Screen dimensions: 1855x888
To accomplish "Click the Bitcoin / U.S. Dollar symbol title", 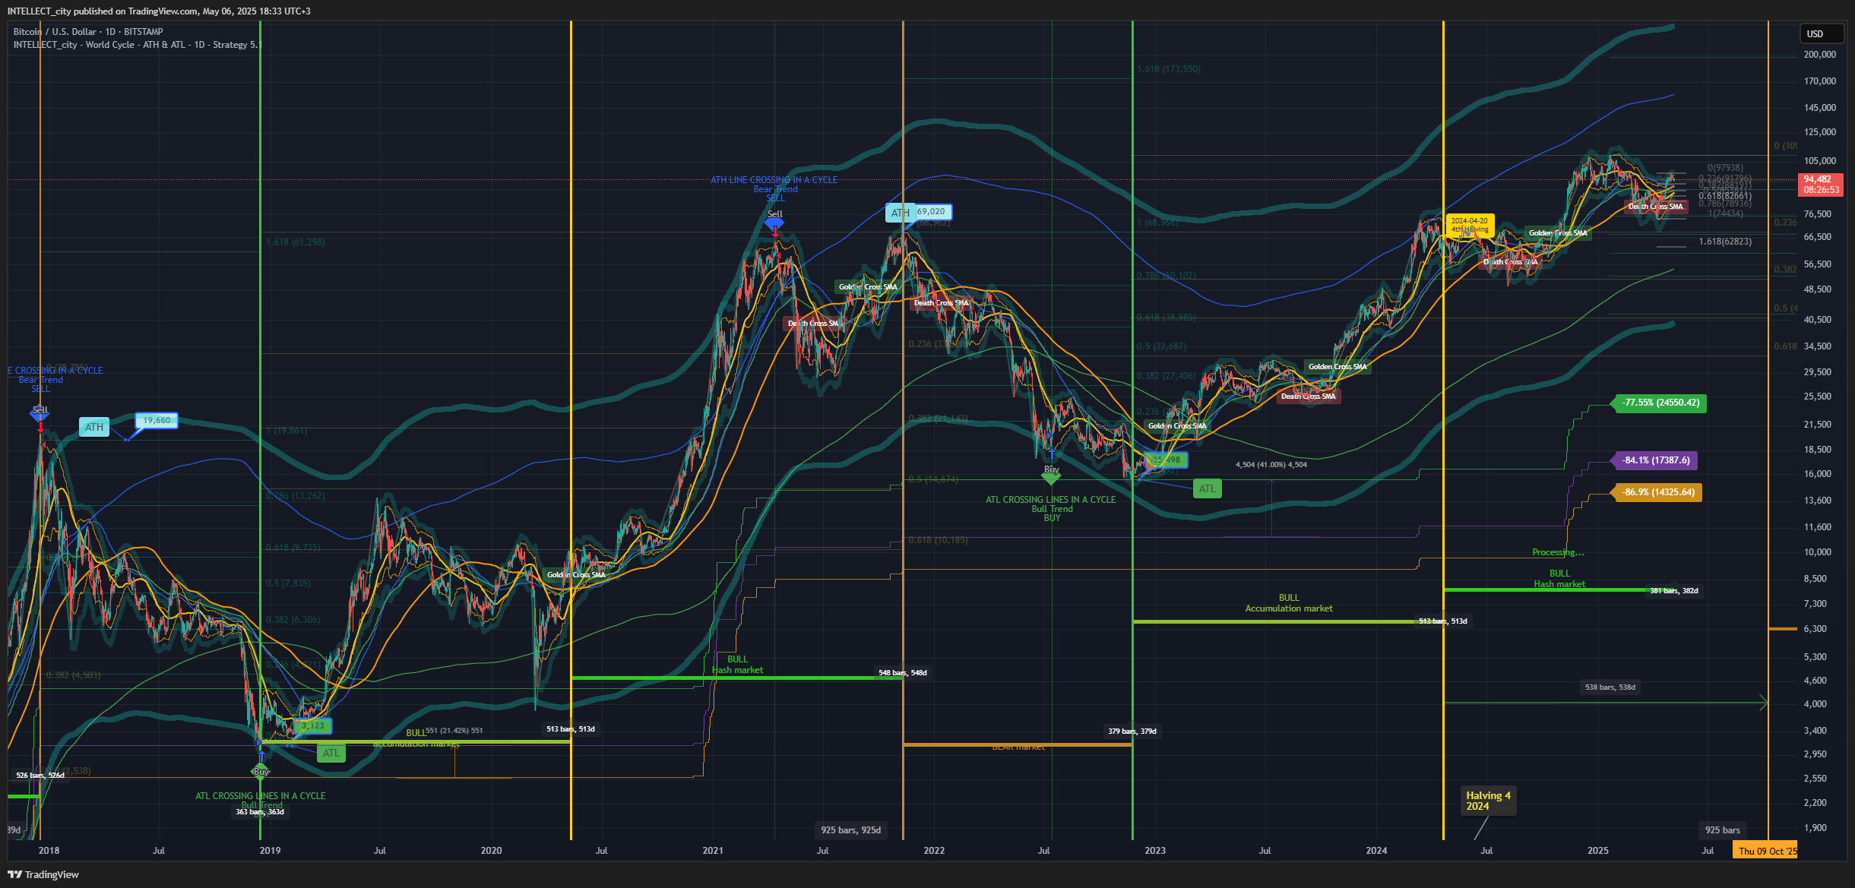I will pos(88,31).
